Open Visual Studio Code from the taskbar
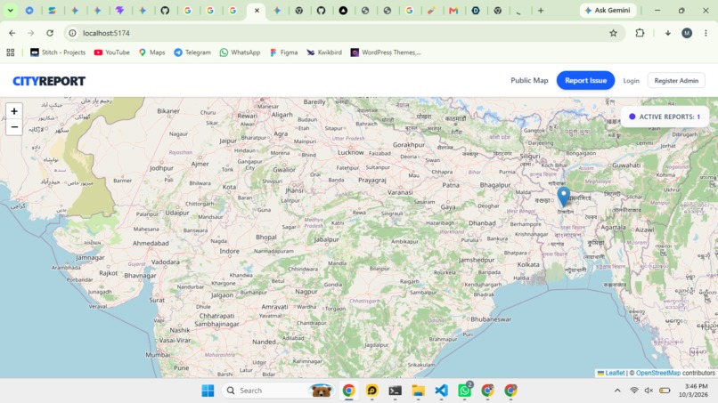Screen dimensions: 718x403 coord(442,391)
